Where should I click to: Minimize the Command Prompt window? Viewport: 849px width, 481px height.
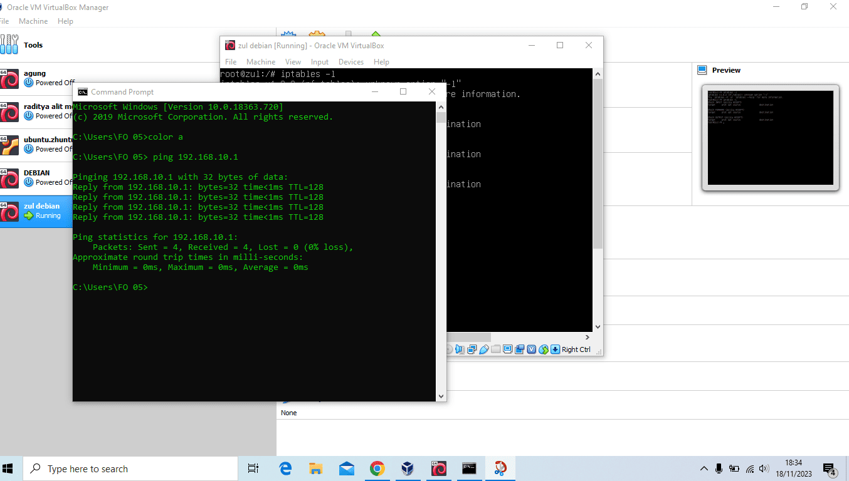374,91
